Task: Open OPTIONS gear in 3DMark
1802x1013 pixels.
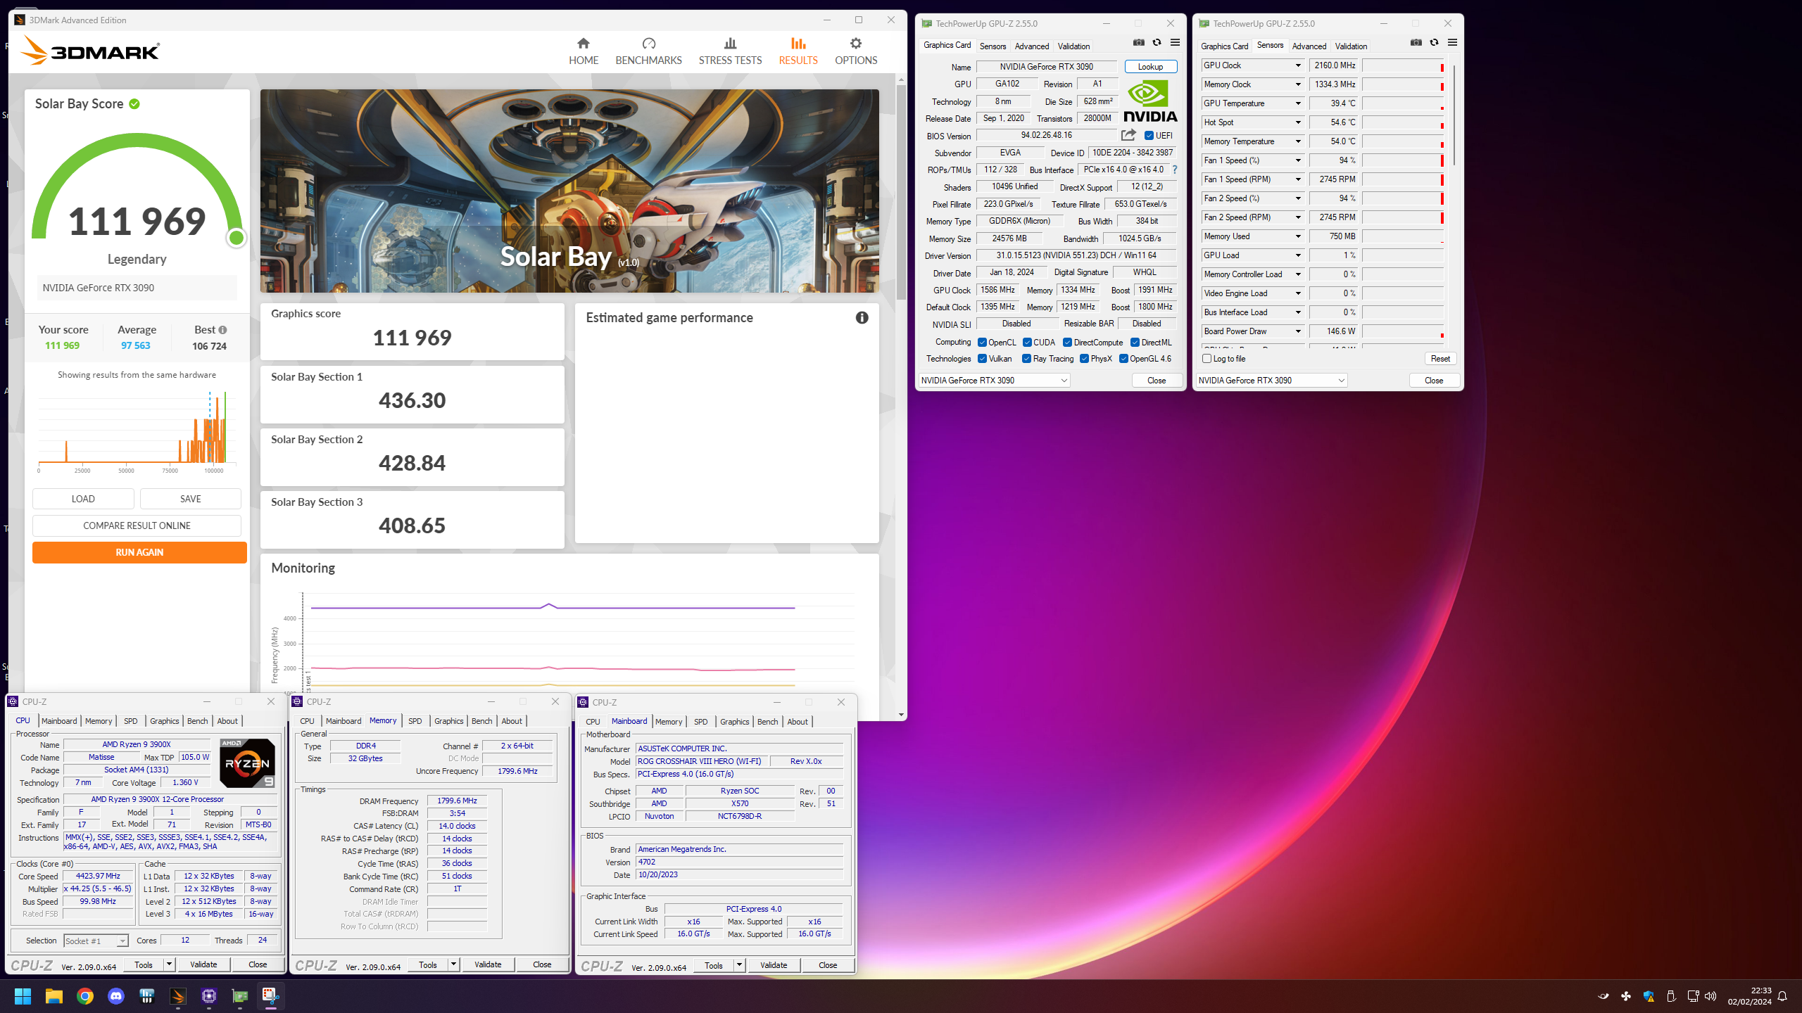Action: coord(856,51)
